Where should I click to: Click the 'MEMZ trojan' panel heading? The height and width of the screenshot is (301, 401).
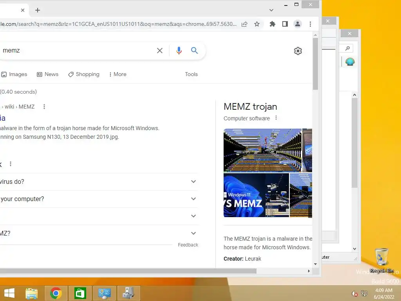tap(250, 107)
